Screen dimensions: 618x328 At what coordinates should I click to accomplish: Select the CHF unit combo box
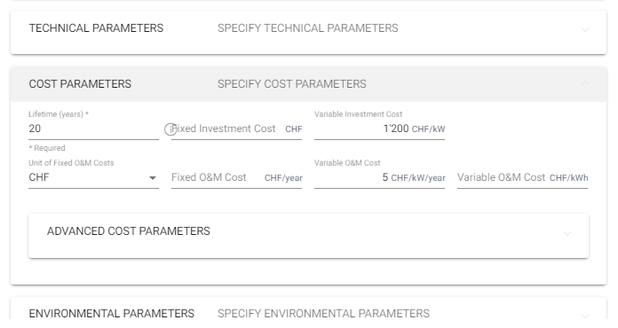click(x=93, y=178)
